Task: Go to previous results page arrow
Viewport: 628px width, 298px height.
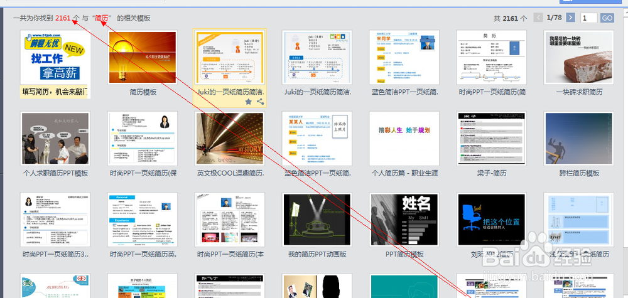Action: pos(539,18)
